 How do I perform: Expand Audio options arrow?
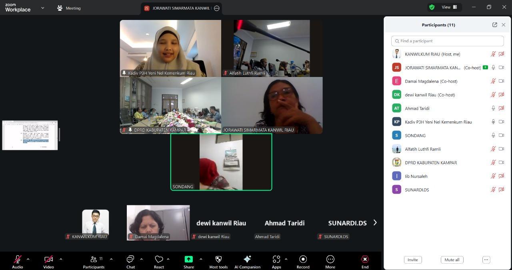(28, 259)
